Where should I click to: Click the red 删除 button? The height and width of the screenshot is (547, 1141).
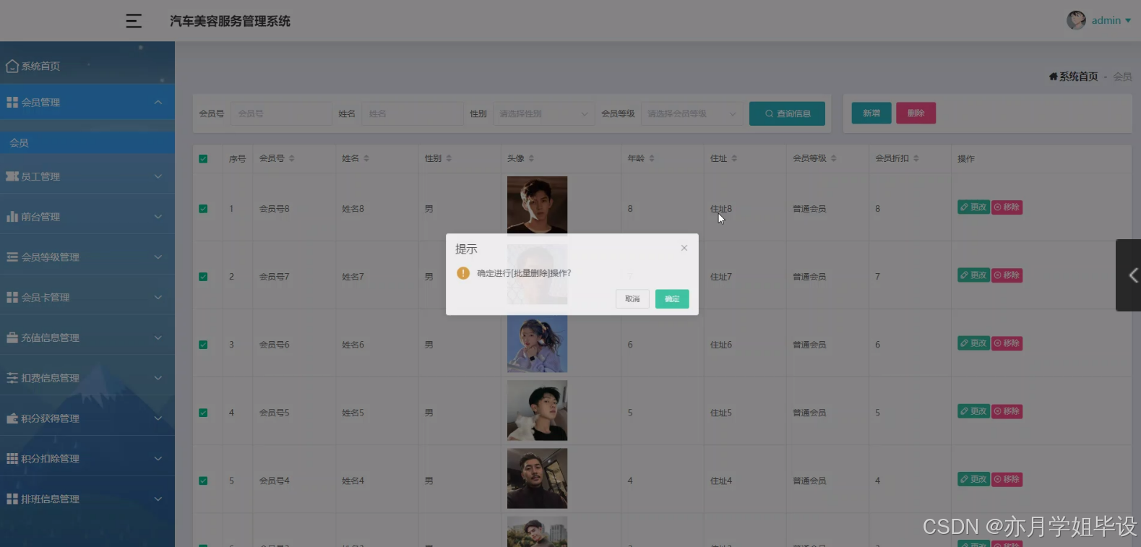click(x=916, y=113)
